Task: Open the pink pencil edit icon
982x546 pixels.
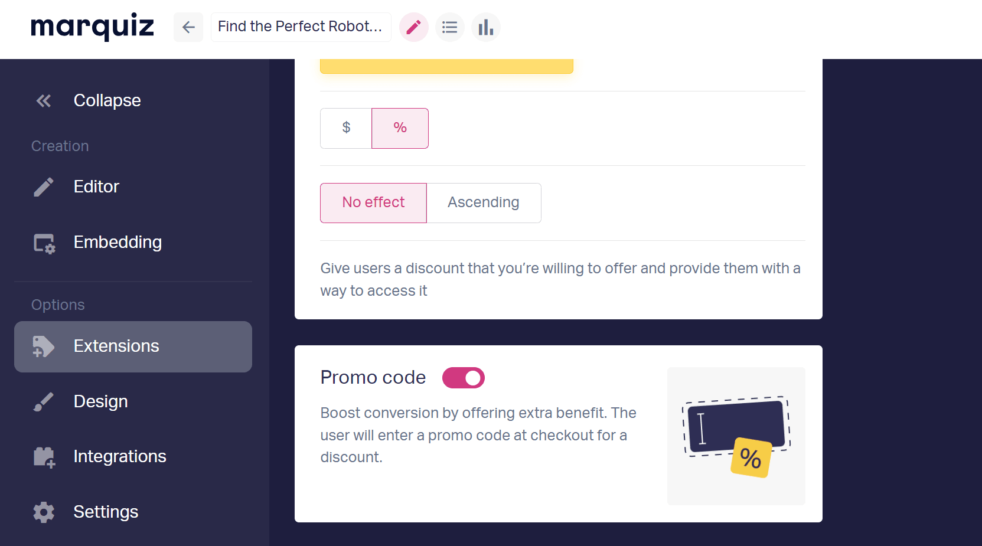Action: [x=414, y=27]
